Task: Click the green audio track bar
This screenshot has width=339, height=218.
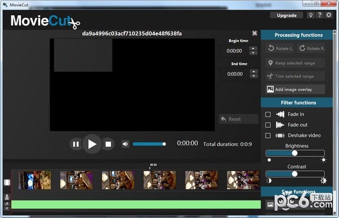Action: [136, 204]
